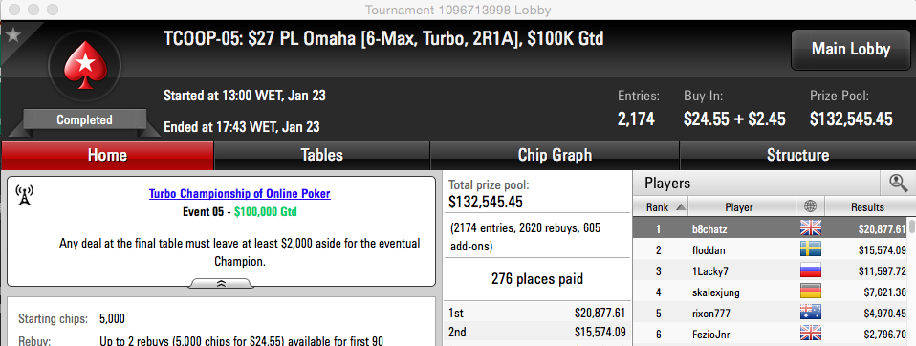The image size is (916, 346).
Task: Click the PokerStars red spade logo
Action: [x=85, y=64]
